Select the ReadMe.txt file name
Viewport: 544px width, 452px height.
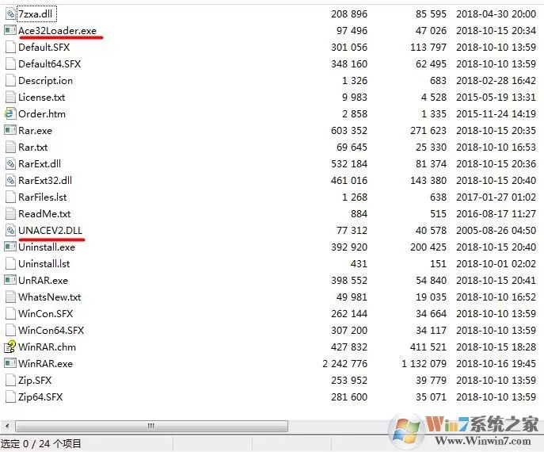(x=44, y=214)
